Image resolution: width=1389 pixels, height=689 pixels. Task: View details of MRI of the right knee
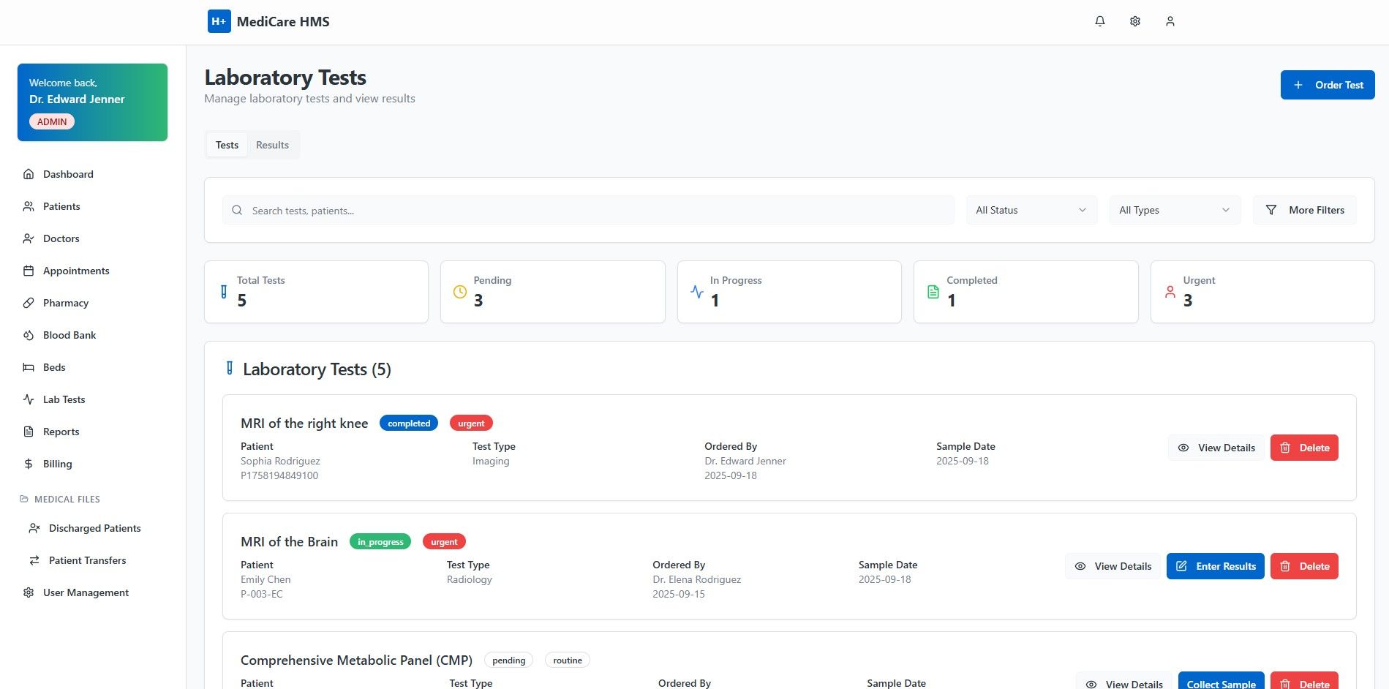[1216, 448]
